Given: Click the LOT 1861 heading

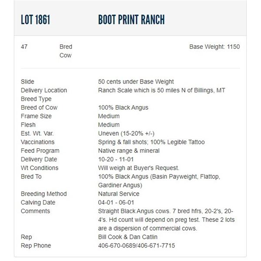Looking at the screenshot, I should pyautogui.click(x=35, y=20).
